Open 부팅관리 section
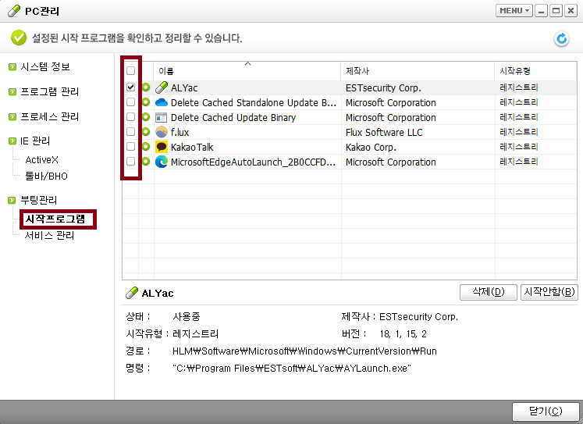Screen dimensions: 583x424 (39, 201)
